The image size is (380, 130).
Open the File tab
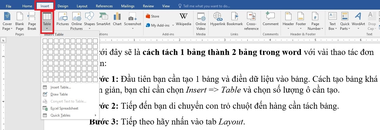(9, 6)
